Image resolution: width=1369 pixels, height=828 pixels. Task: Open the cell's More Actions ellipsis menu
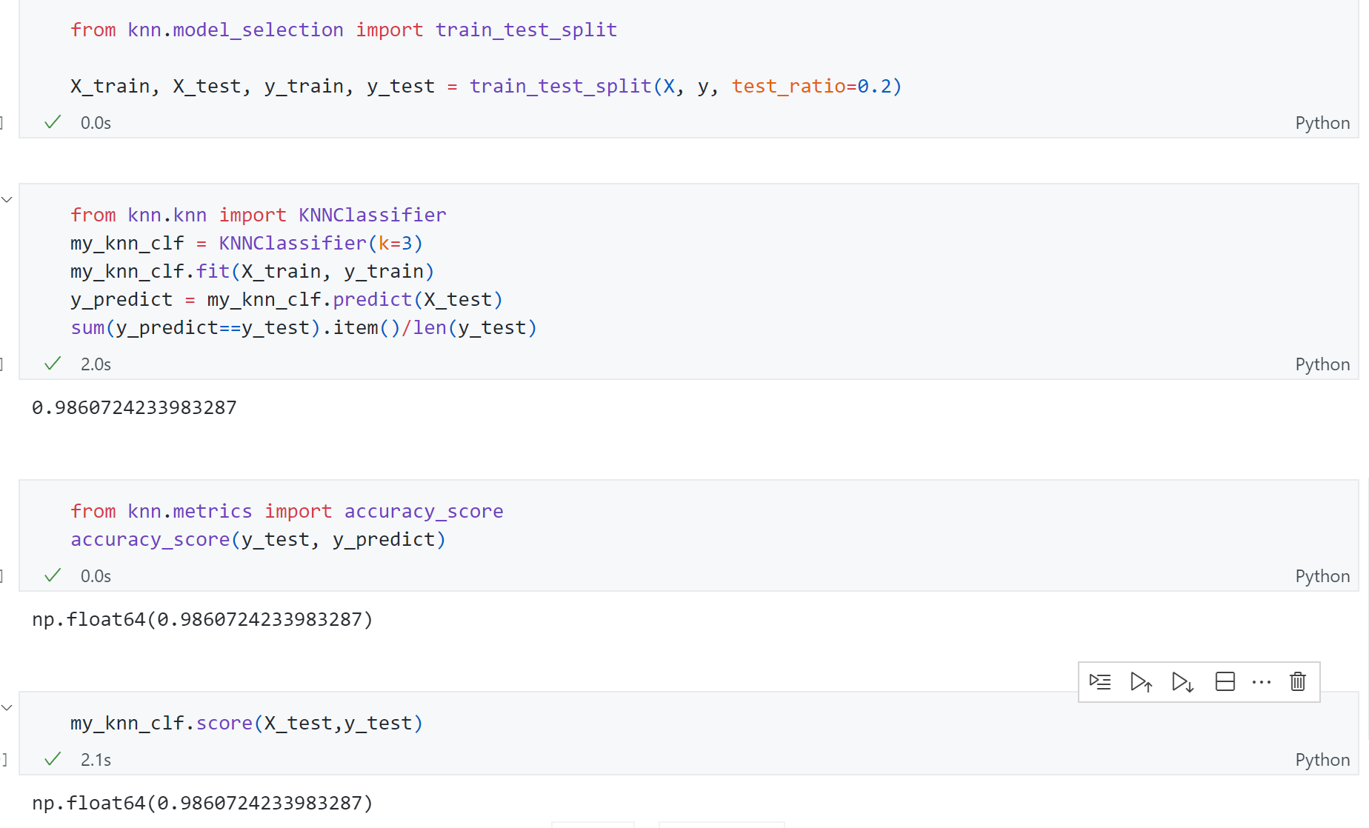coord(1261,681)
